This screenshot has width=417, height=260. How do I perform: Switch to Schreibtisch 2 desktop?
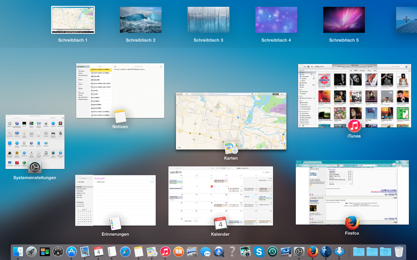[141, 20]
